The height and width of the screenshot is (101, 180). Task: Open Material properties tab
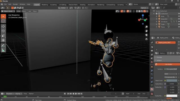152,89
